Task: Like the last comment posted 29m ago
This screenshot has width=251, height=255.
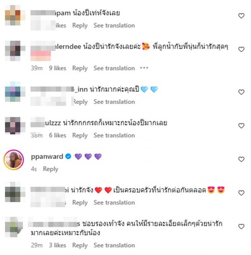Action: (x=241, y=226)
